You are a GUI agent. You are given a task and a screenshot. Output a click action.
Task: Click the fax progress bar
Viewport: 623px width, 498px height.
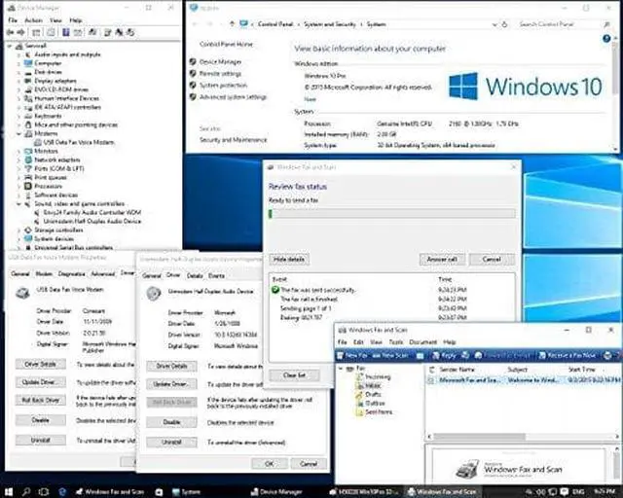[392, 214]
